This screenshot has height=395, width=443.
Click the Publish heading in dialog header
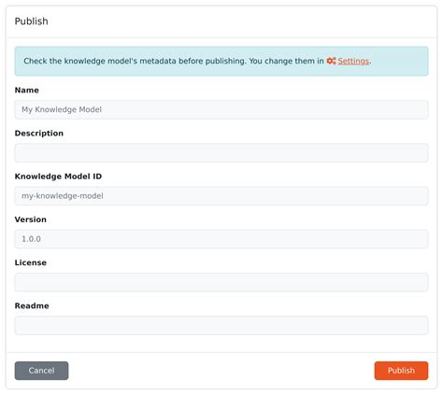[x=32, y=21]
